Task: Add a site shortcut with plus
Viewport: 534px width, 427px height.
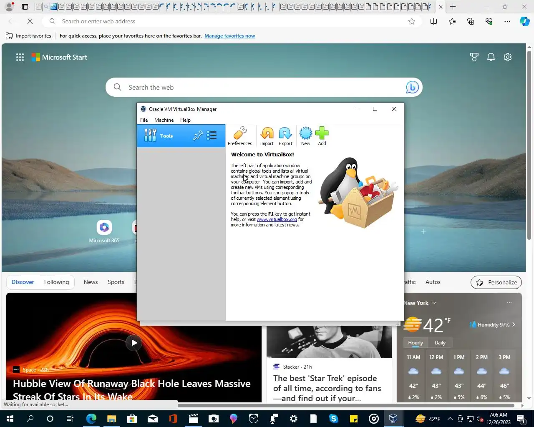Action: tap(423, 231)
